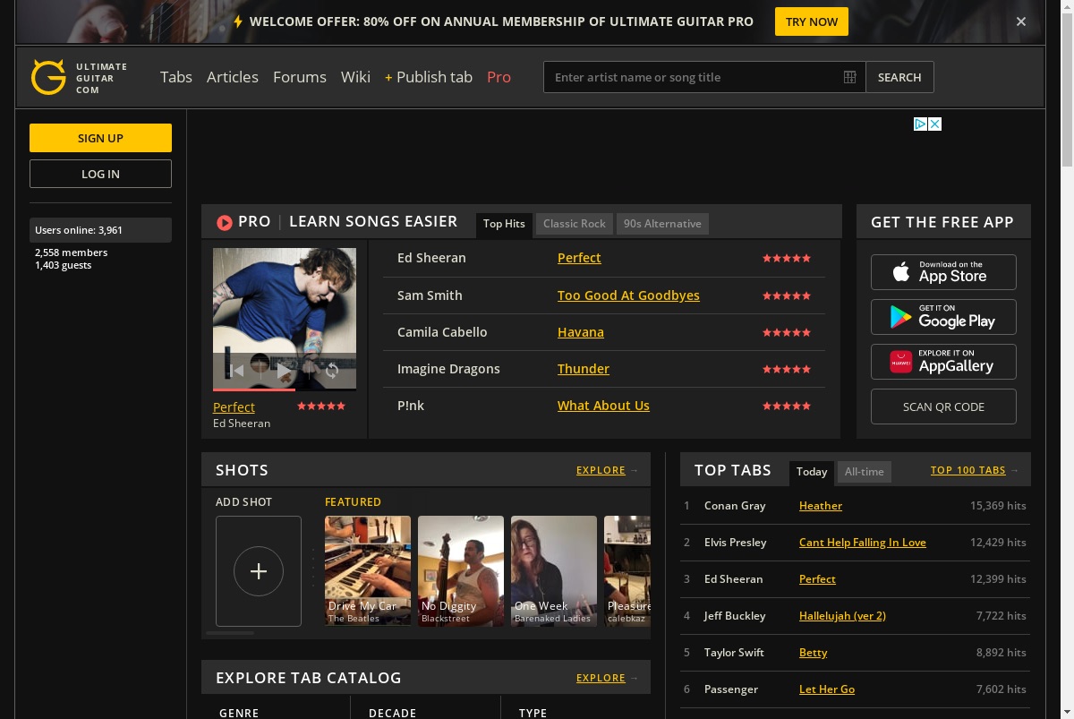Click the star rating under the album thumbnail

tap(321, 407)
